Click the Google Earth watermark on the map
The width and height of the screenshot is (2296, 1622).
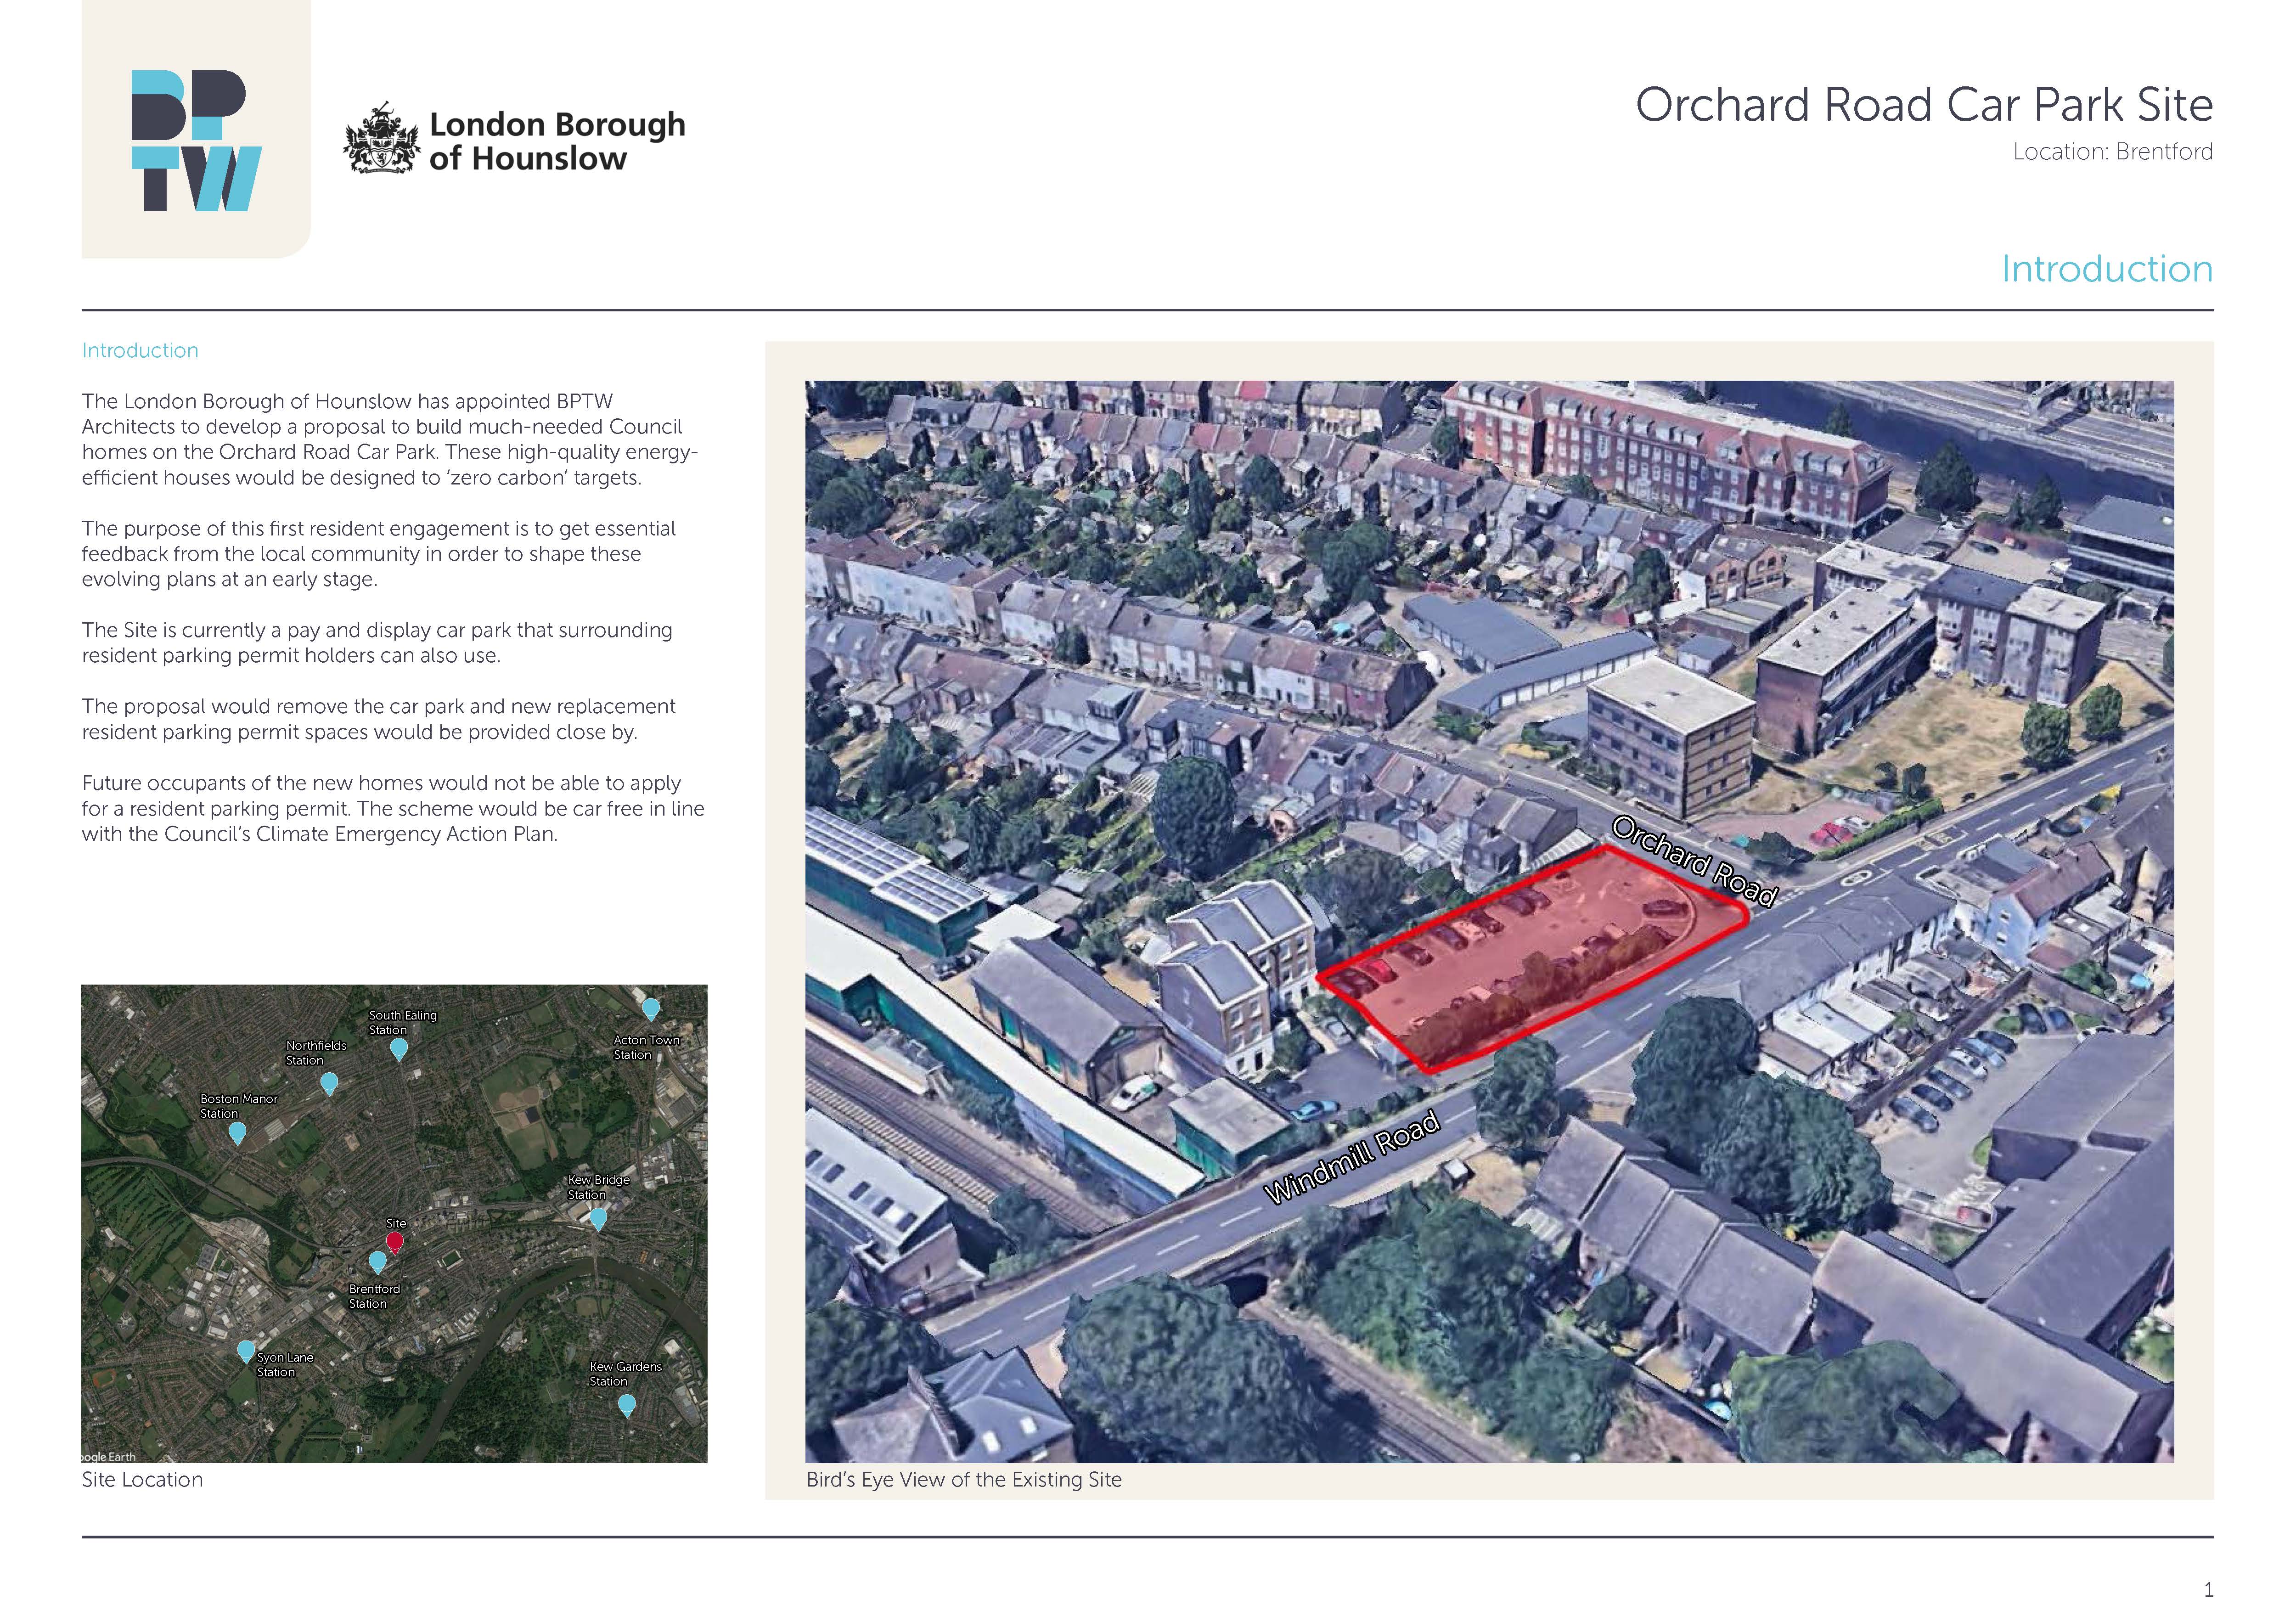click(108, 1457)
